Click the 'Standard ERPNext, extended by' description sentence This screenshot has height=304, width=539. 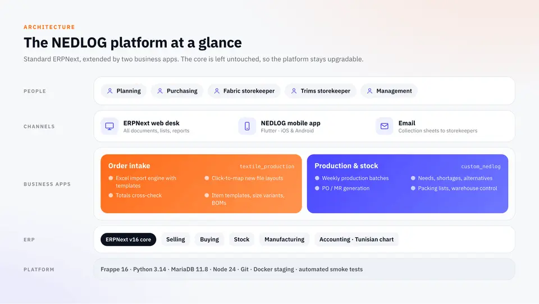pos(194,59)
